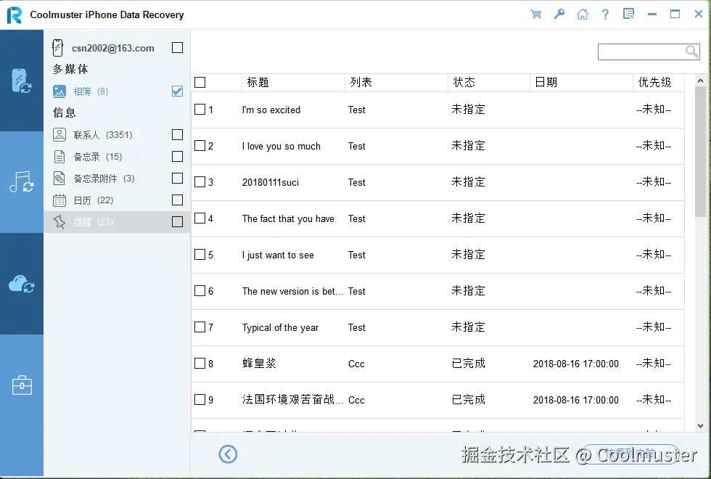Select recover from iTunes backup music icon
Image resolution: width=711 pixels, height=479 pixels.
tap(21, 182)
